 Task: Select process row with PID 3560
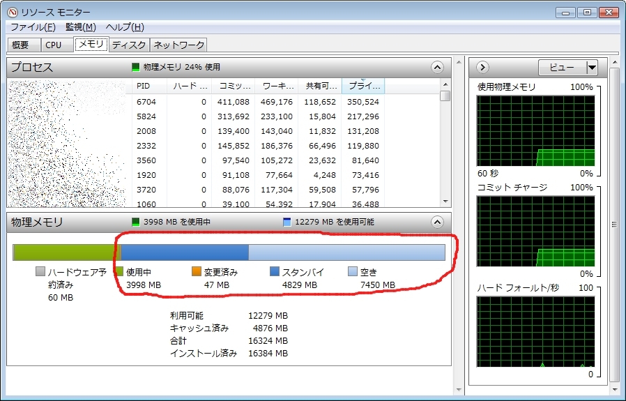pyautogui.click(x=224, y=160)
